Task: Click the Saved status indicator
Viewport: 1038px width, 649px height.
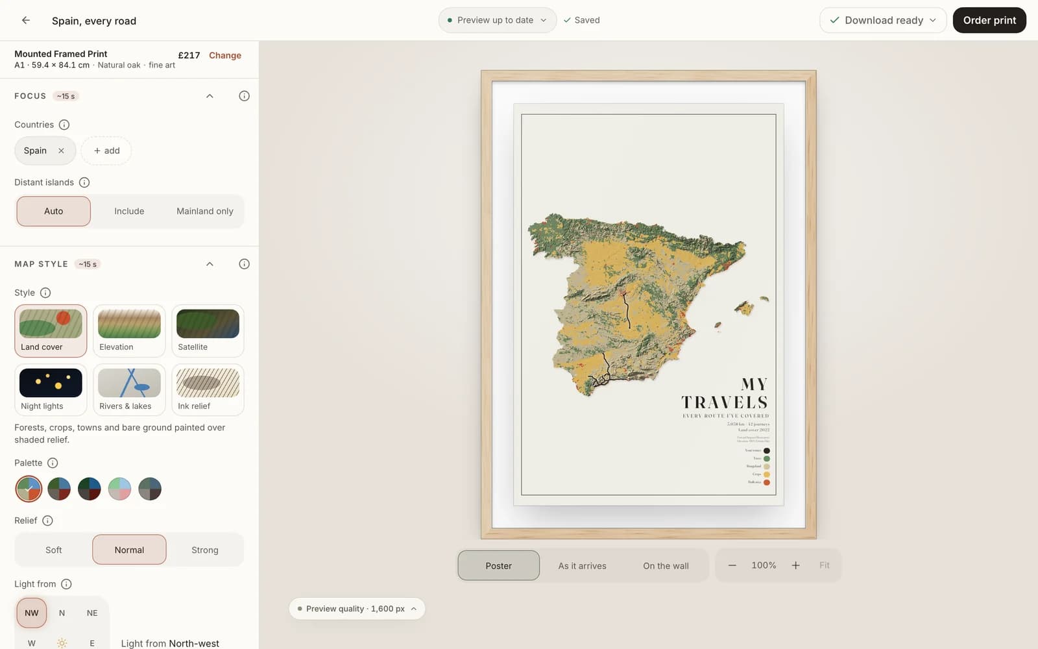Action: pos(582,20)
